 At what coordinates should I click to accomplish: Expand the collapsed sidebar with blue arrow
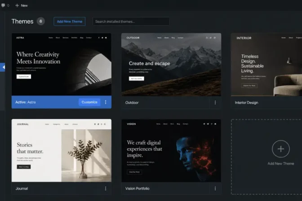pyautogui.click(x=3, y=67)
